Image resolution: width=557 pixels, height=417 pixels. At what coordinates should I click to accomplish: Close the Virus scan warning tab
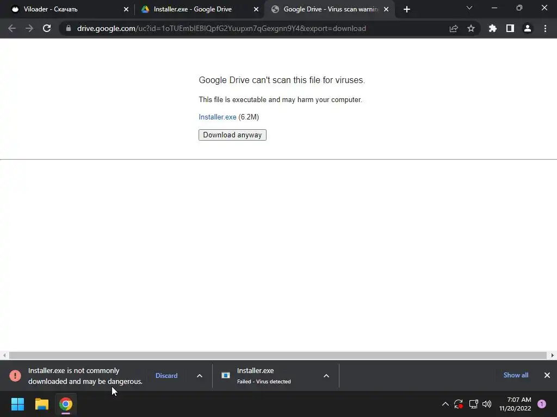pyautogui.click(x=386, y=9)
